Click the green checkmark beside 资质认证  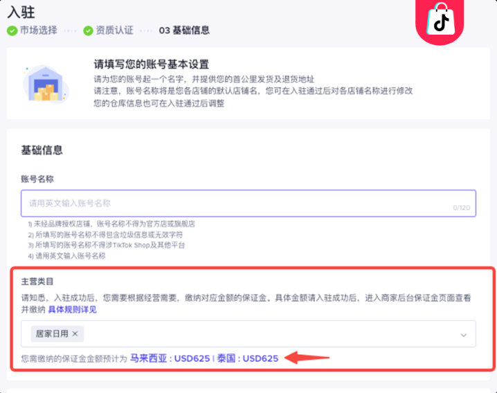[x=88, y=30]
